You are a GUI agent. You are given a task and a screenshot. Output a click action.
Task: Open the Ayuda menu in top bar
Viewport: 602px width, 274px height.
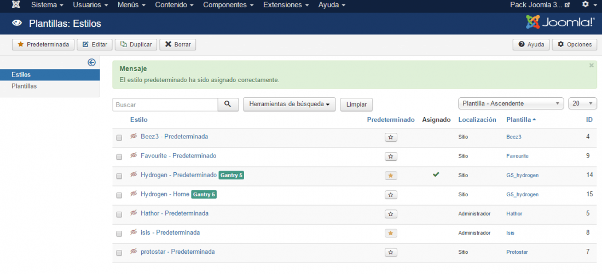(332, 5)
